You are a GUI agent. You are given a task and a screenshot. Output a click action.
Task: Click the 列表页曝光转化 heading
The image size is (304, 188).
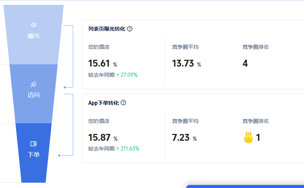click(107, 29)
